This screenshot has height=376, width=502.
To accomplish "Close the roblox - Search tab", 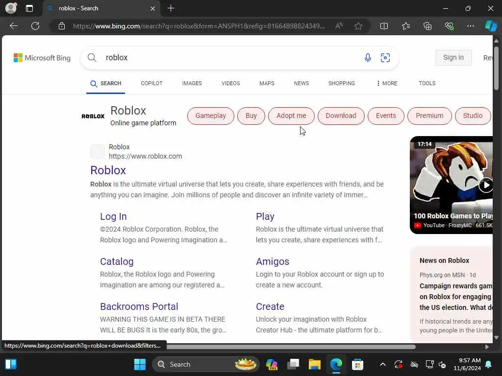I will [153, 9].
